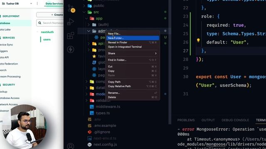Choose Cut from context menu
Screen dimensions: 266x149
133,67
